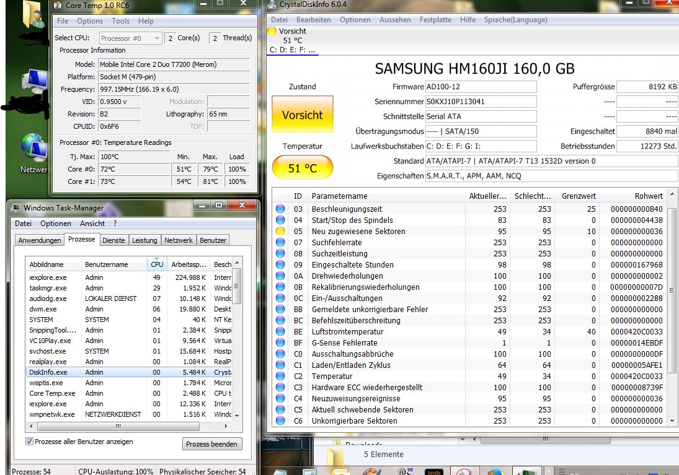Click the Seriennummer field S0KXJ10P113041
This screenshot has height=475, width=679.
click(481, 102)
